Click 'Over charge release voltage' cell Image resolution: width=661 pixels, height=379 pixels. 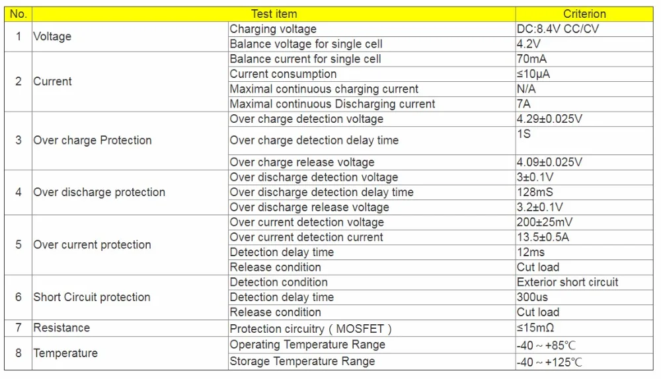click(371, 162)
